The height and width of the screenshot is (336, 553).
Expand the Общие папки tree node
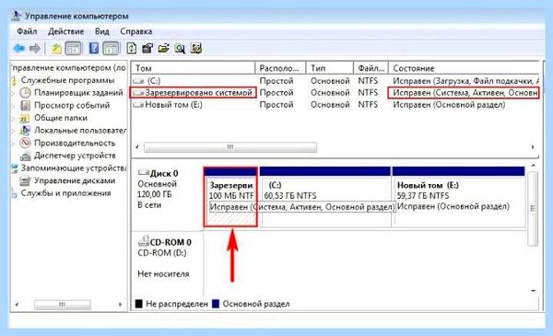coord(14,119)
